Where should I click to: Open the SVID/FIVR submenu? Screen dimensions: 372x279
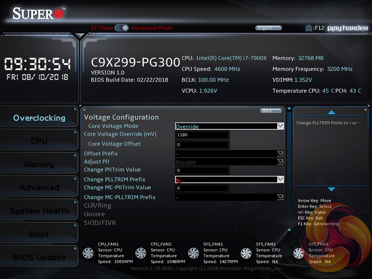(100, 223)
